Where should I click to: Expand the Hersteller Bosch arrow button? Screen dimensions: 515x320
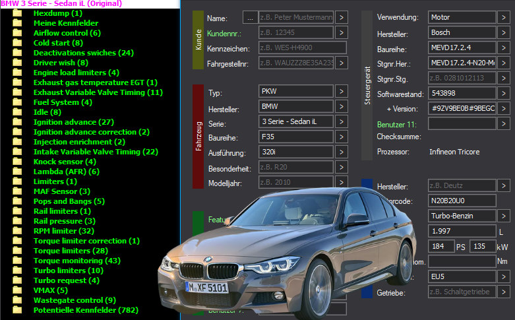click(504, 32)
